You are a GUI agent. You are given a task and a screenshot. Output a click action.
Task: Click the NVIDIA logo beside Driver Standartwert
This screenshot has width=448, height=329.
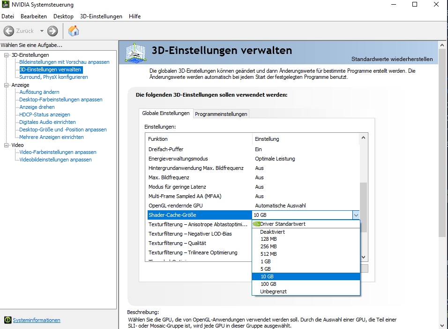tap(256, 224)
